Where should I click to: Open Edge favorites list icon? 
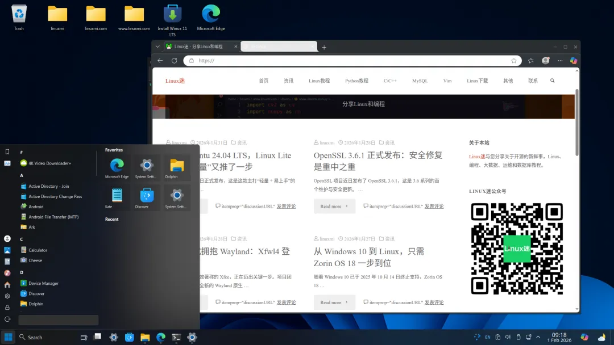tap(530, 61)
